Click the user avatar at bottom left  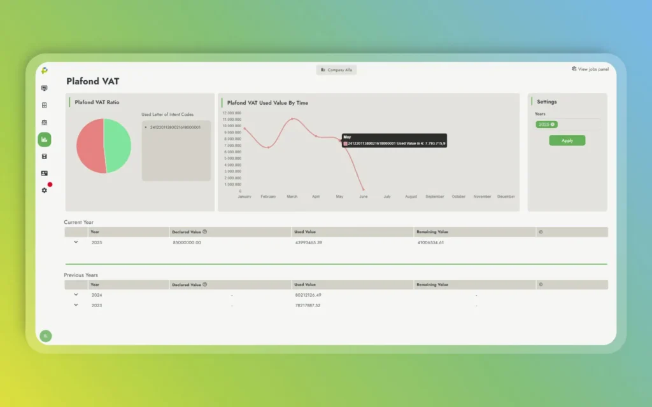(x=45, y=336)
